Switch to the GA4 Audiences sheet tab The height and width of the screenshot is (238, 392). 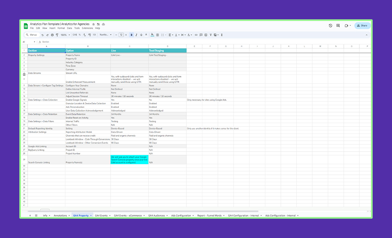click(x=156, y=216)
